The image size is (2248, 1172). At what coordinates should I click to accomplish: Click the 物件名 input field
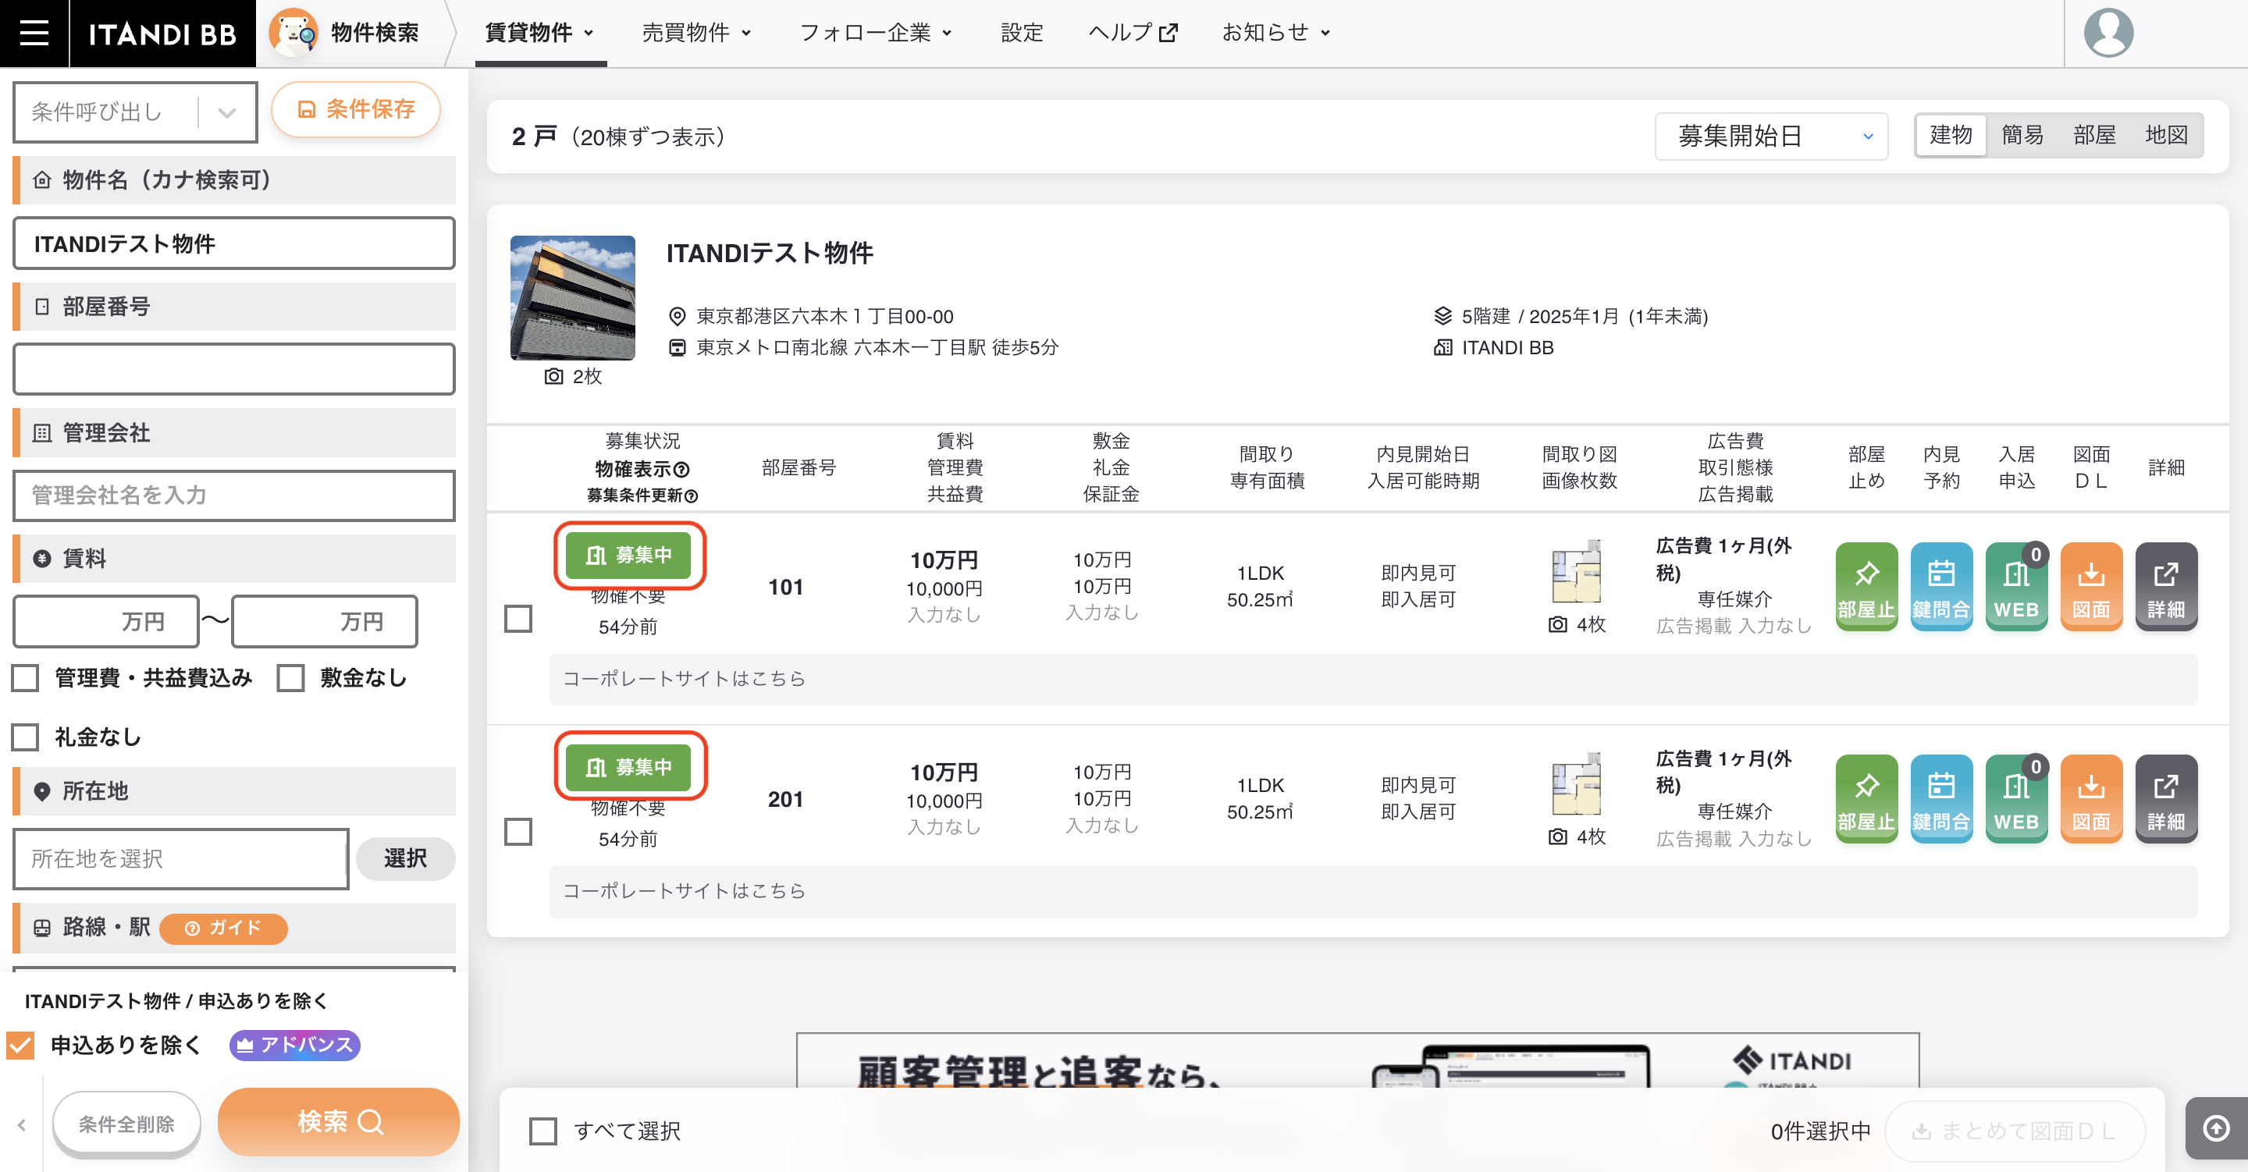click(234, 243)
